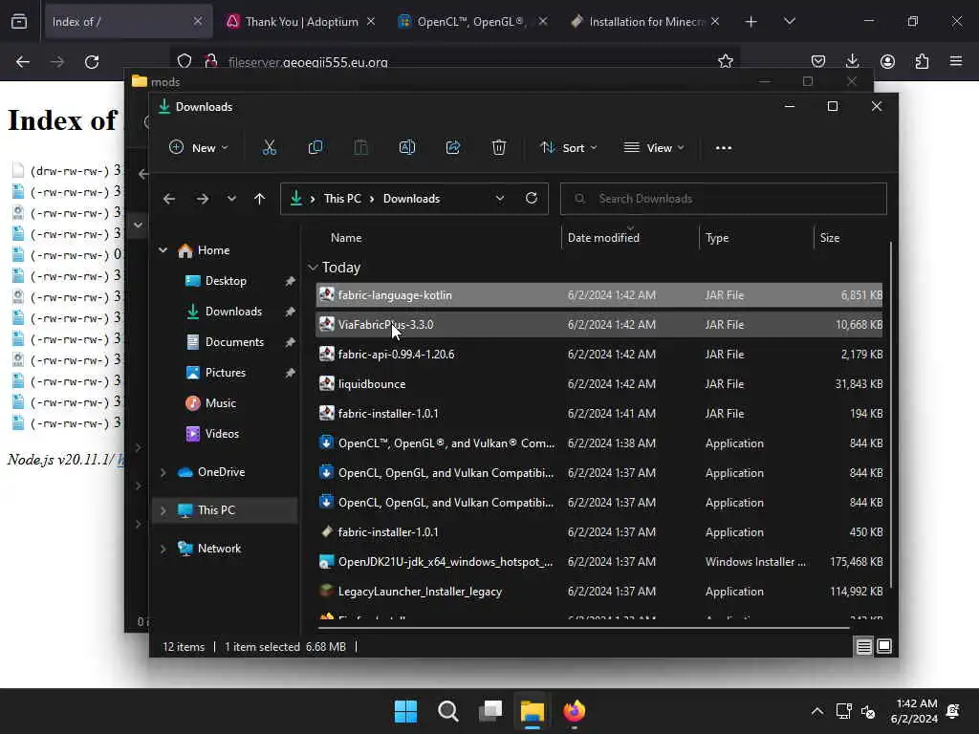Open New item dropdown
The width and height of the screenshot is (979, 734).
coord(199,148)
